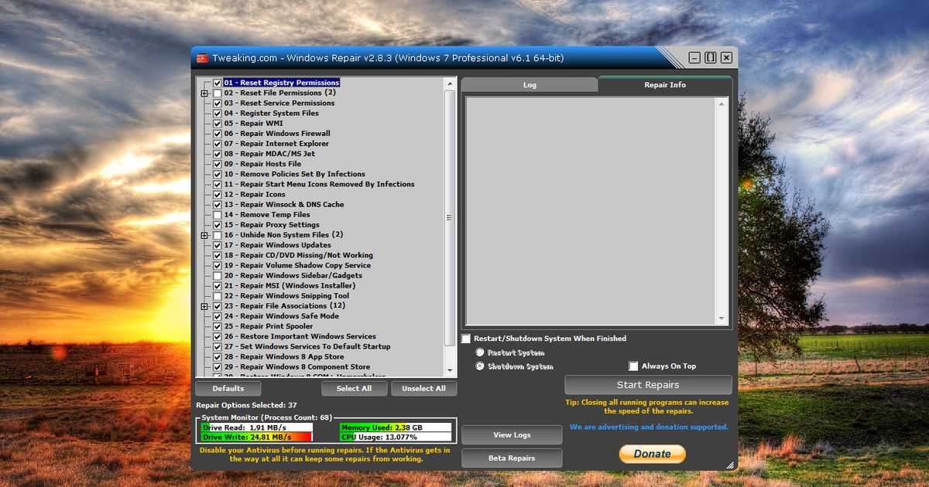Screen dimensions: 929x487
Task: Select 27 - Set Windows Services To Default Startup
Action: coord(307,346)
